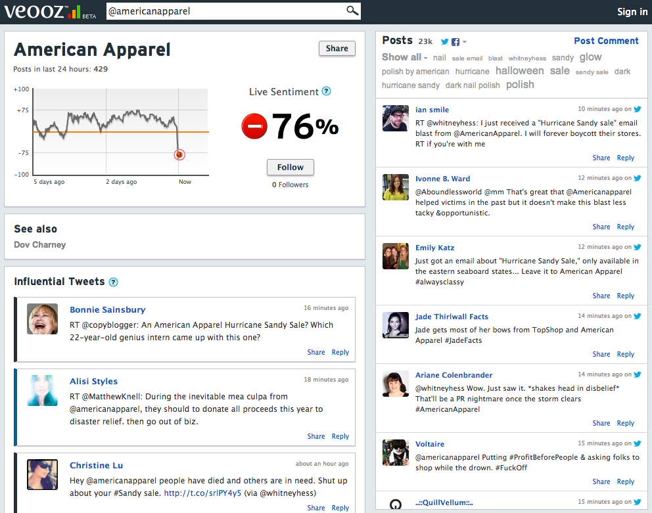Click the red marker on the sentiment chart
The image size is (652, 513).
click(179, 154)
